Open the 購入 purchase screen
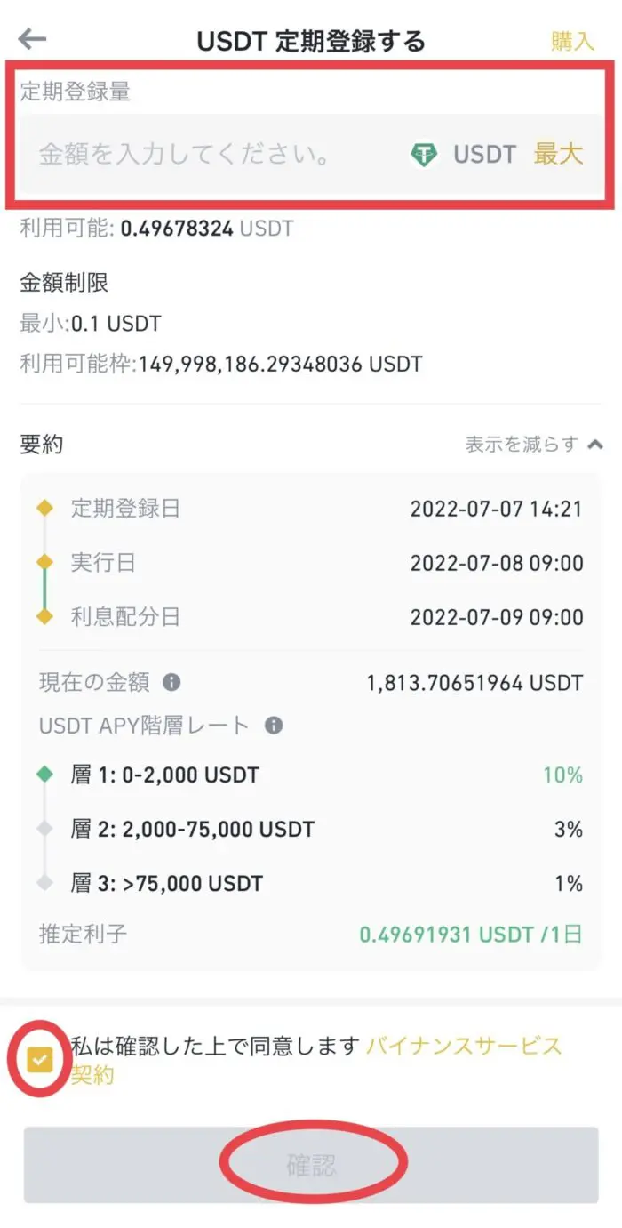Screen dimensions: 622x1228 [572, 42]
